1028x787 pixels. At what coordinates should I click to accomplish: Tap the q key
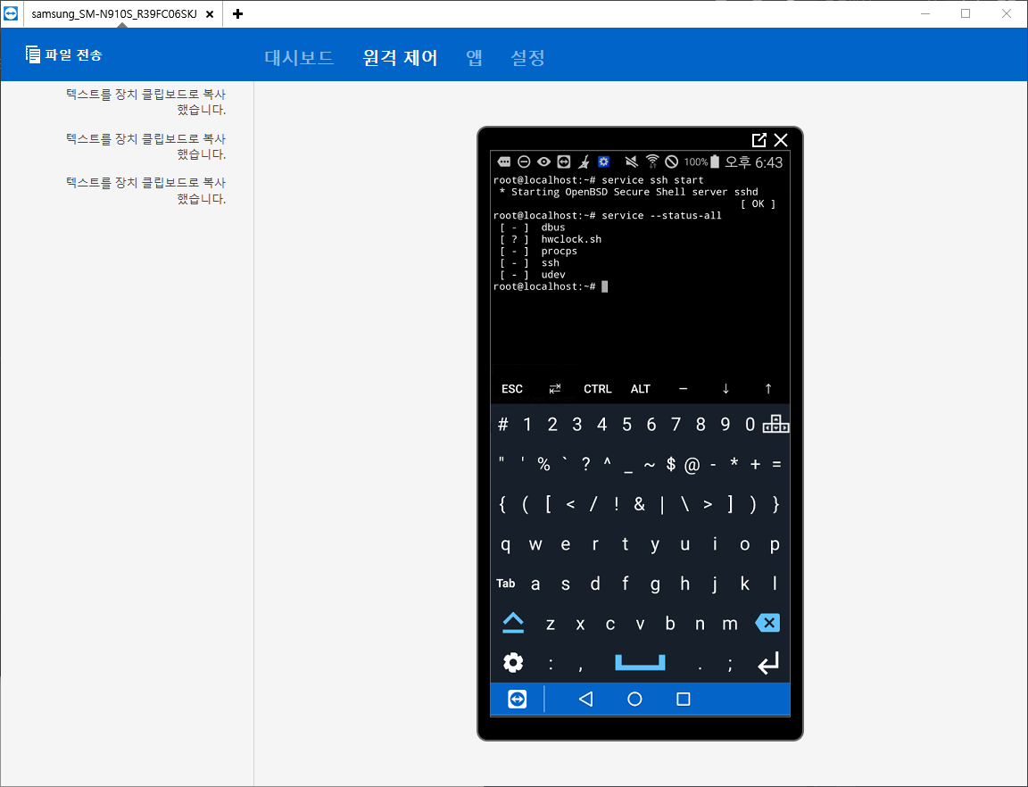(505, 545)
